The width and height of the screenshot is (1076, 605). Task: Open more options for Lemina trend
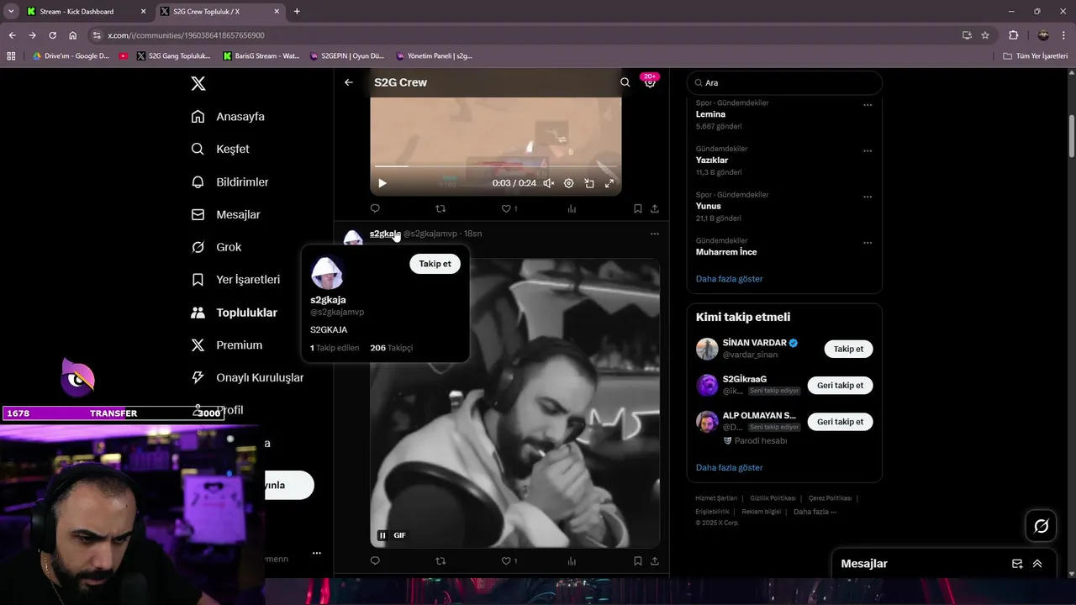[868, 105]
